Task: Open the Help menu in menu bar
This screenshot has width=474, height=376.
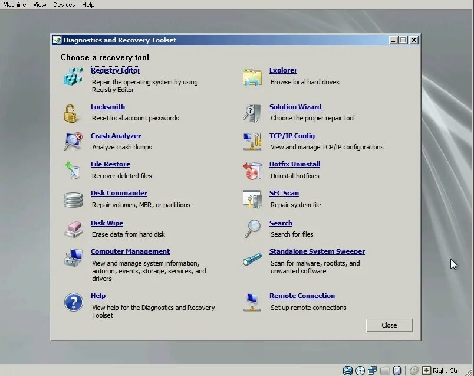Action: [x=88, y=5]
